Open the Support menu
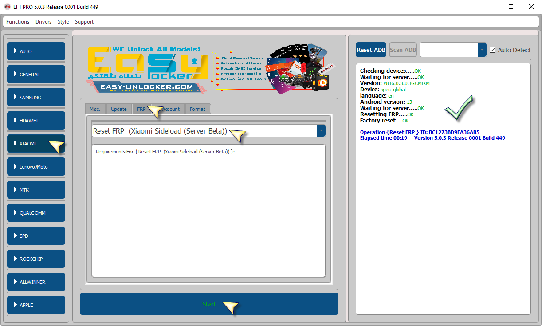This screenshot has width=542, height=326. (x=84, y=22)
